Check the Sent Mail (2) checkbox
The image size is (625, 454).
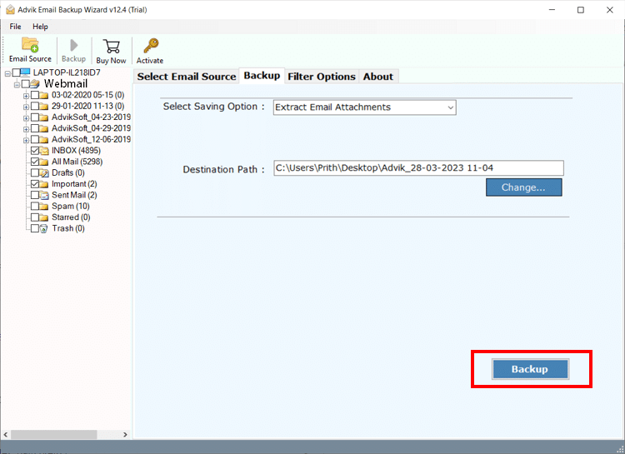pos(35,195)
